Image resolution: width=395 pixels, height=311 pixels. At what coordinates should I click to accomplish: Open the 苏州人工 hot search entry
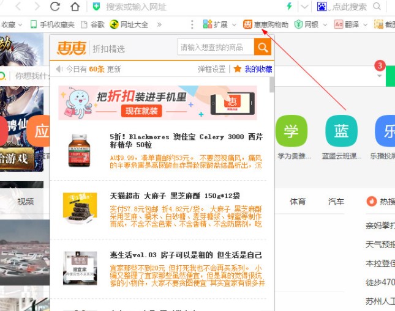[380, 301]
